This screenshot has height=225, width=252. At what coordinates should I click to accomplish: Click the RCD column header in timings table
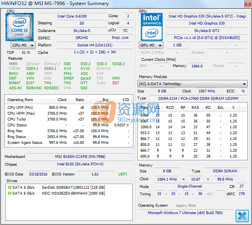pos(170,108)
